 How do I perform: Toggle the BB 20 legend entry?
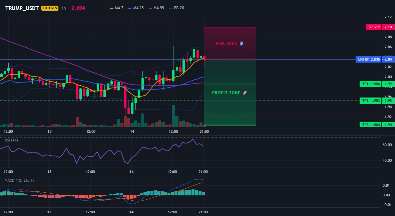[x=177, y=8]
